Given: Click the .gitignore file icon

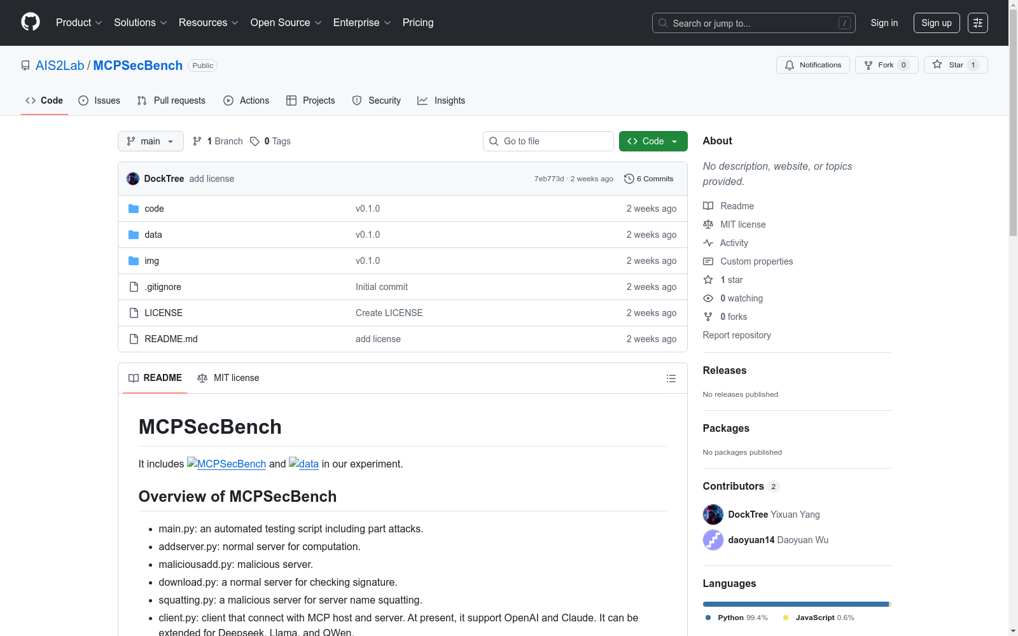Looking at the screenshot, I should (134, 287).
